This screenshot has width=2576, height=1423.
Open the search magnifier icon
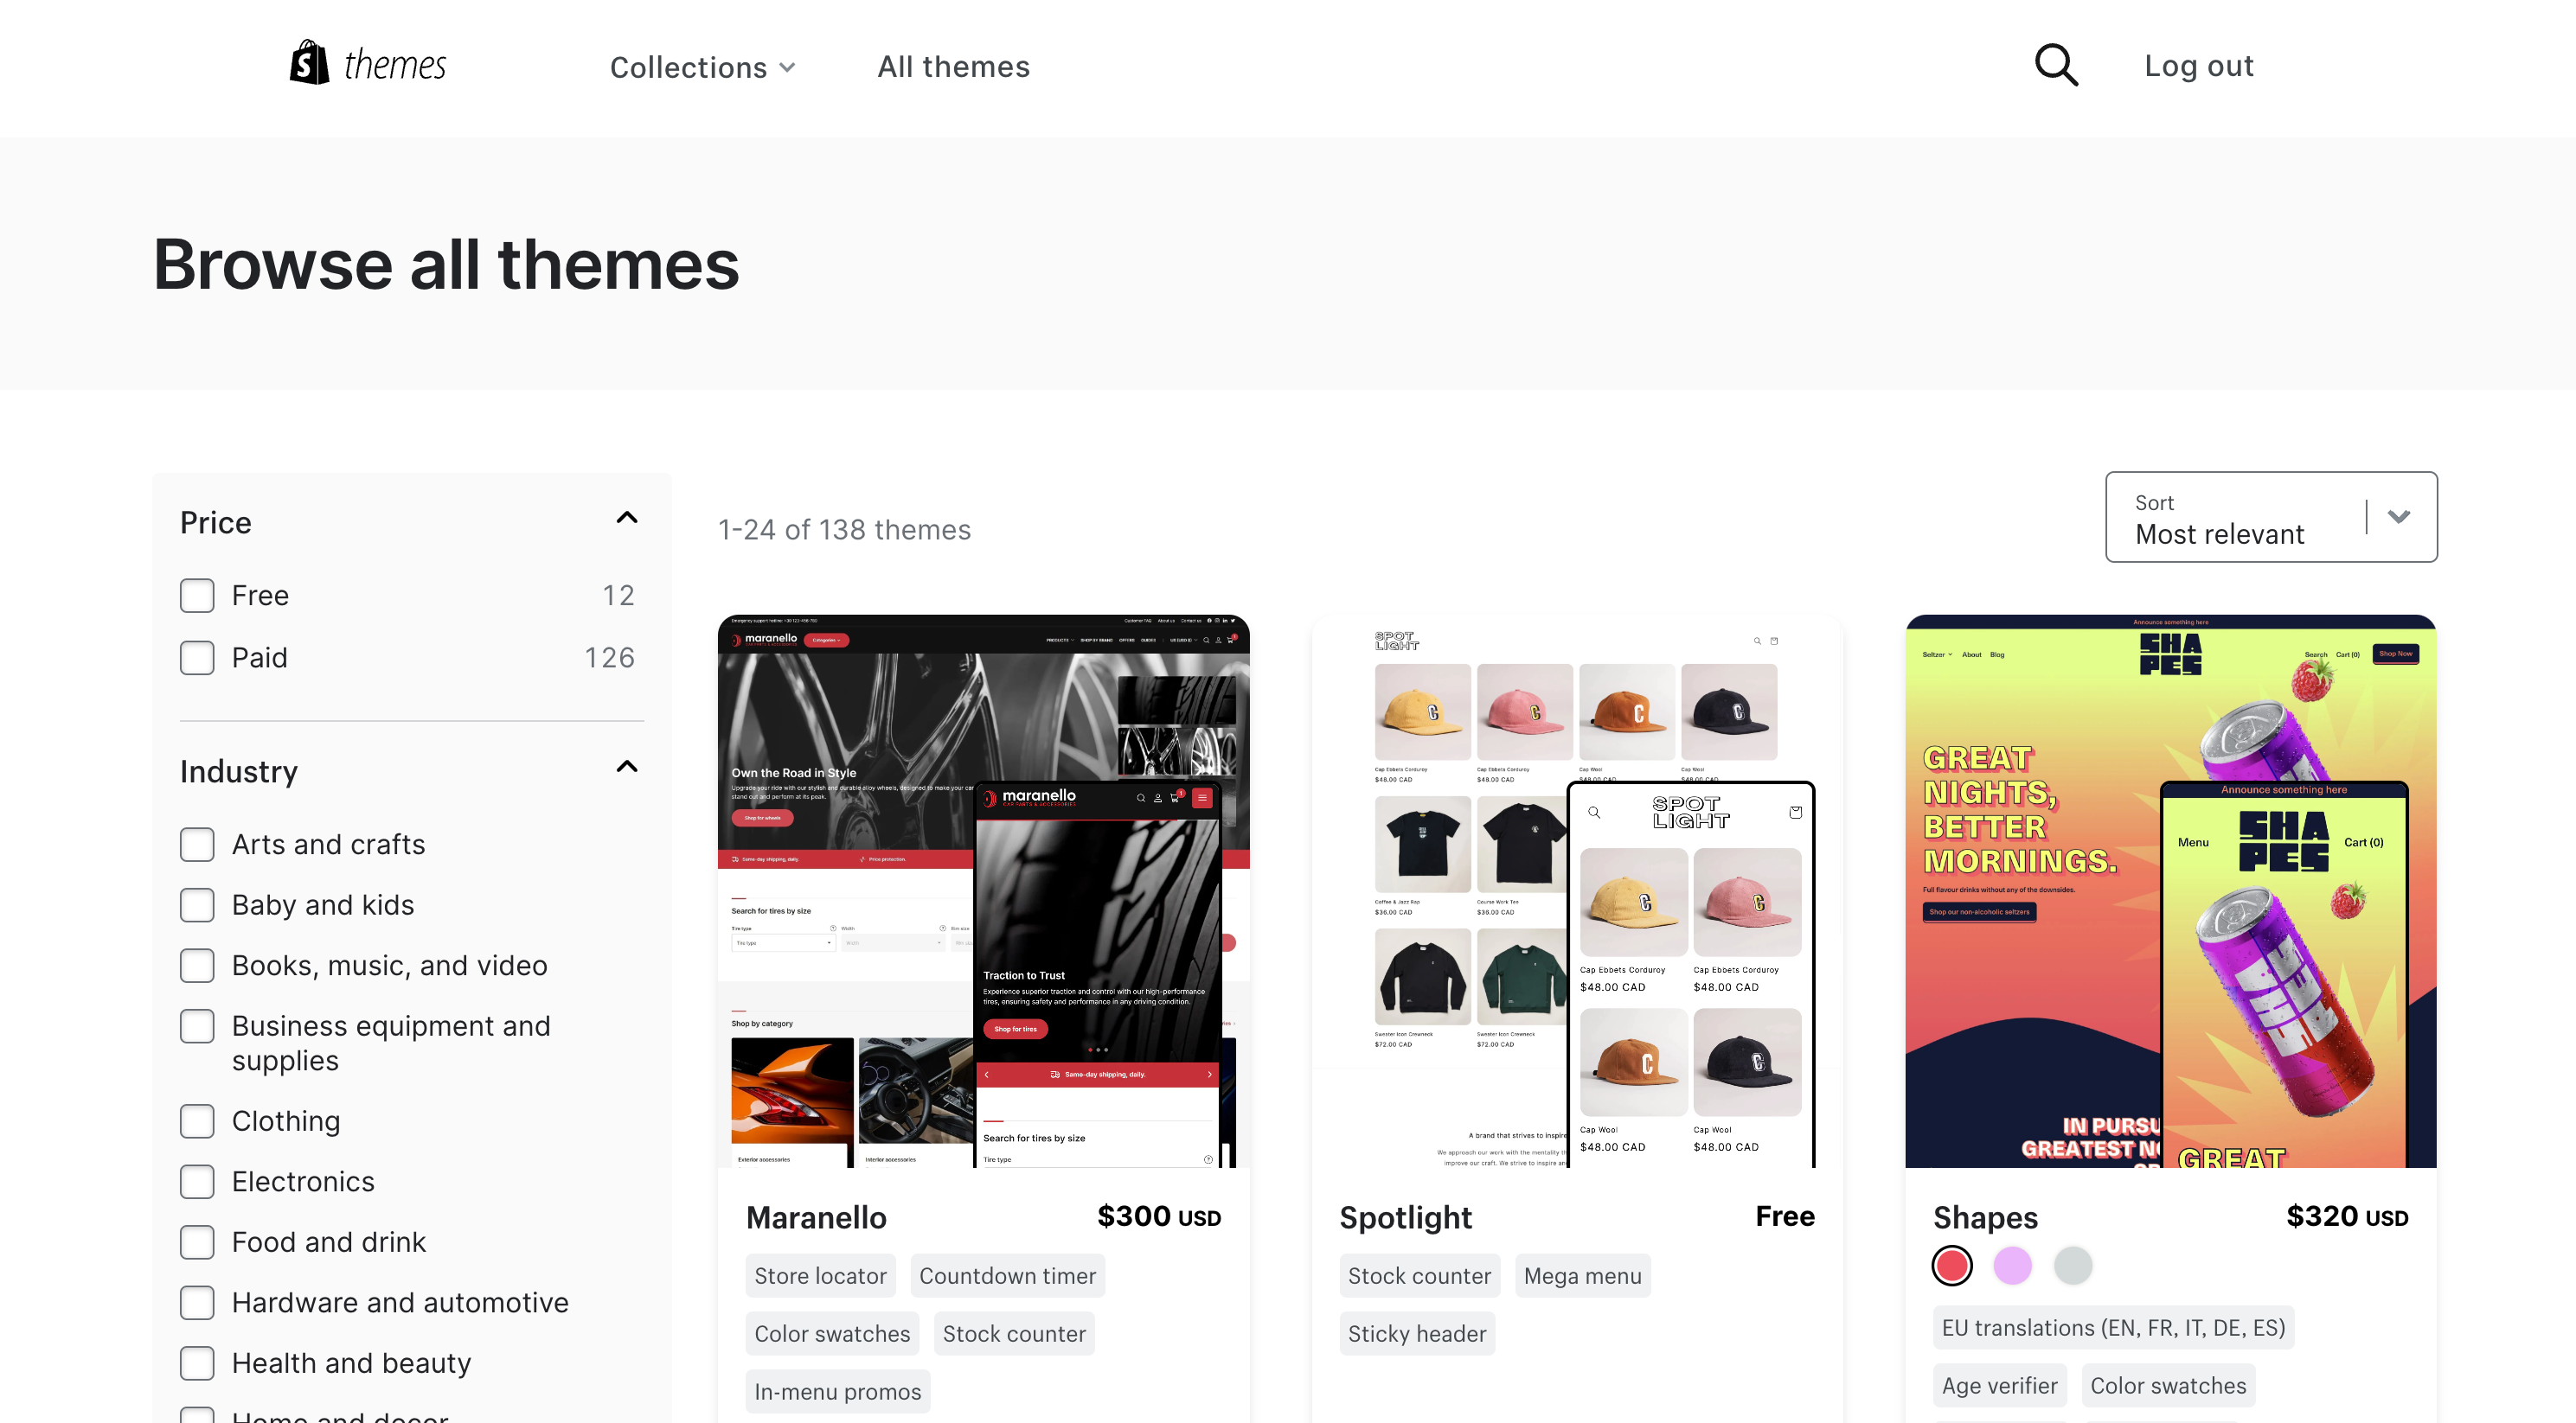(2056, 65)
